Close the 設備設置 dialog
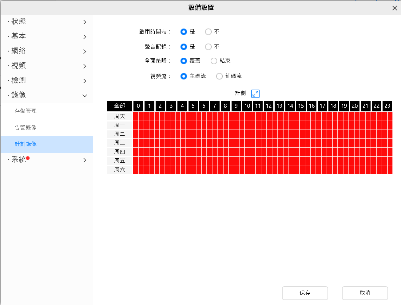 click(395, 8)
